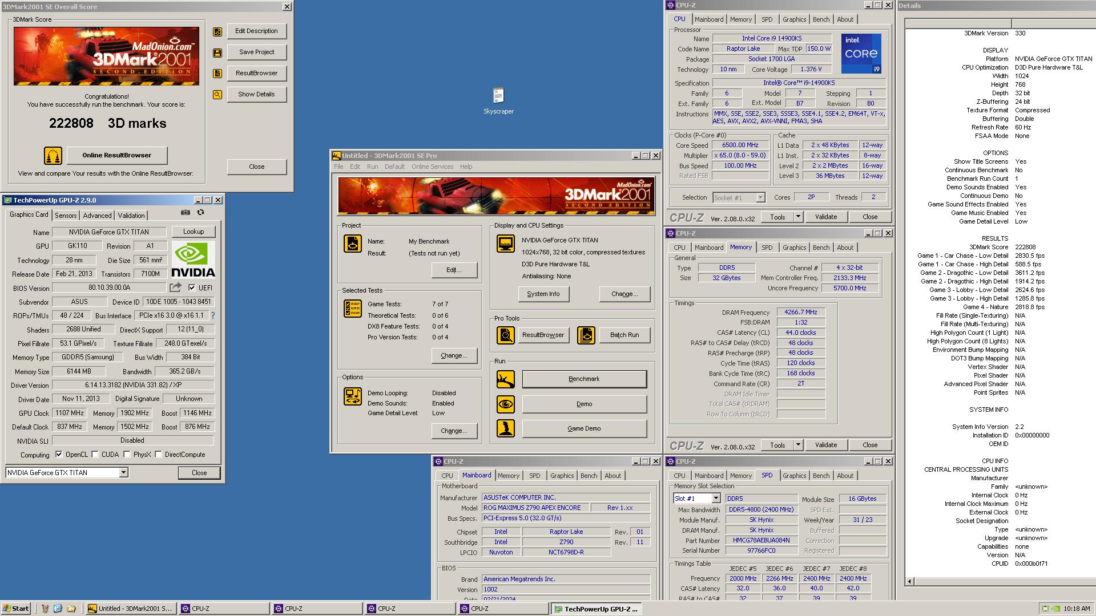Toggle the OpenCL computing checkbox
The height and width of the screenshot is (616, 1096).
coord(59,455)
